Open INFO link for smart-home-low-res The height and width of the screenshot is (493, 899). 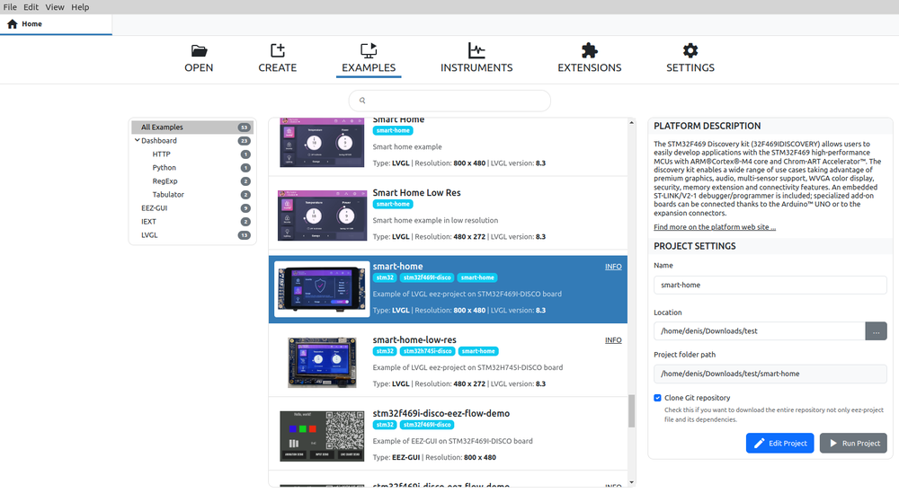pyautogui.click(x=613, y=340)
